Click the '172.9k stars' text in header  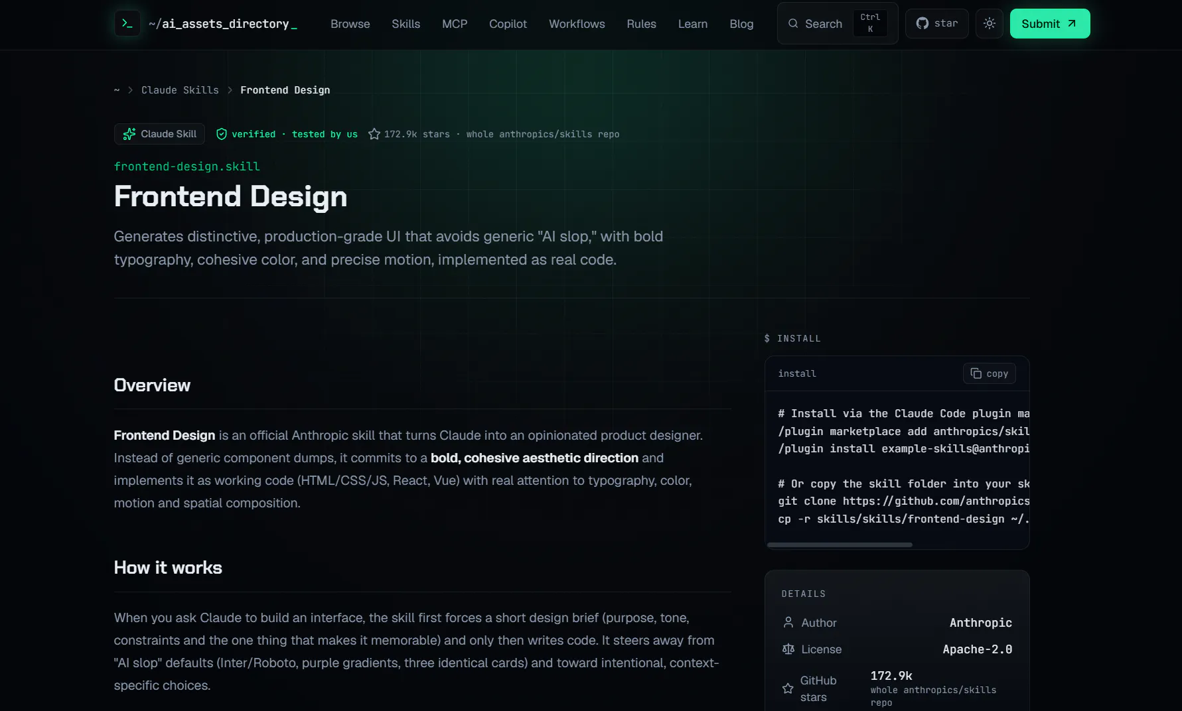(x=417, y=134)
